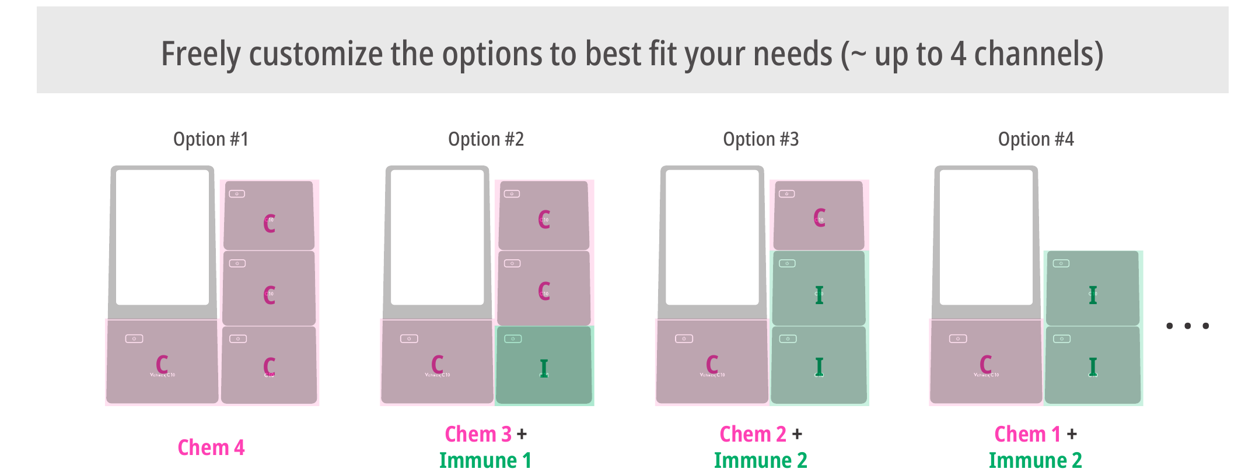1238x476 pixels.
Task: Click the Option #3 heading
Action: (761, 139)
